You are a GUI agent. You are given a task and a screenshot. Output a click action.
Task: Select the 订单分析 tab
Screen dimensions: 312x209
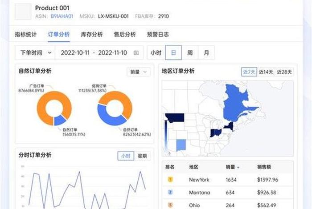(59, 34)
